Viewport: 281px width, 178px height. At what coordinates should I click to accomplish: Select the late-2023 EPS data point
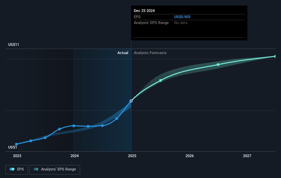(60, 129)
